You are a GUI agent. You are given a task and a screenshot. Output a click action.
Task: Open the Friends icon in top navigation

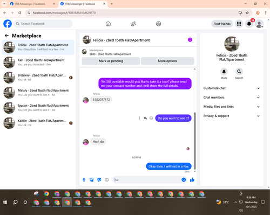point(133,24)
